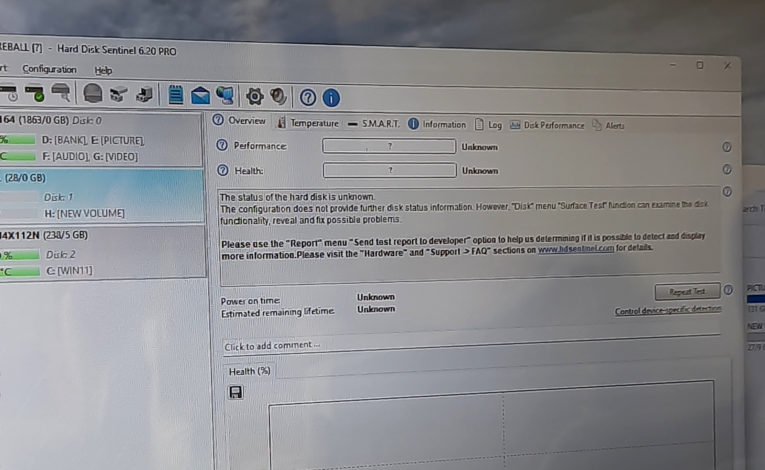Click the 'Power on time' label
Viewport: 765px width, 470px height.
click(250, 301)
